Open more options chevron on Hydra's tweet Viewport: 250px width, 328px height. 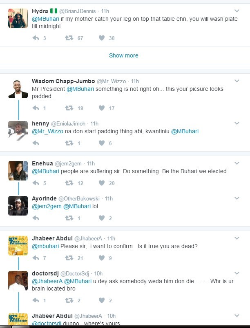237,11
